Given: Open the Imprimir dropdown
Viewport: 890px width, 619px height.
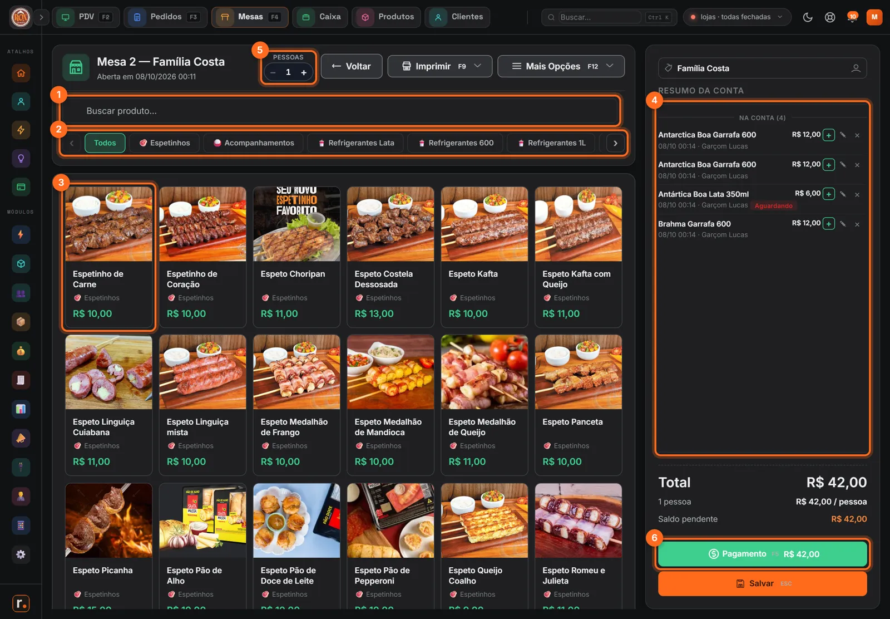Looking at the screenshot, I should tap(440, 66).
